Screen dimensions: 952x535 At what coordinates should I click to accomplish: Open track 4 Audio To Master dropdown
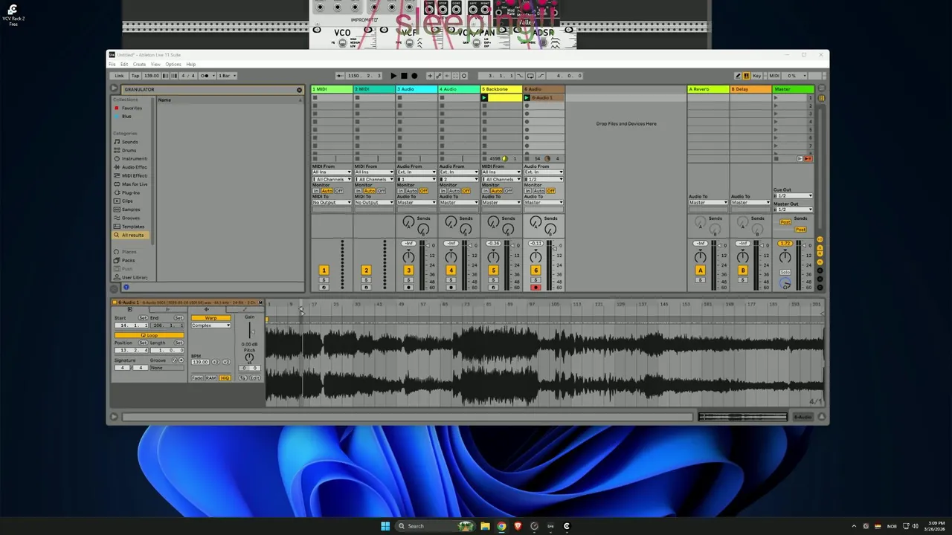458,203
